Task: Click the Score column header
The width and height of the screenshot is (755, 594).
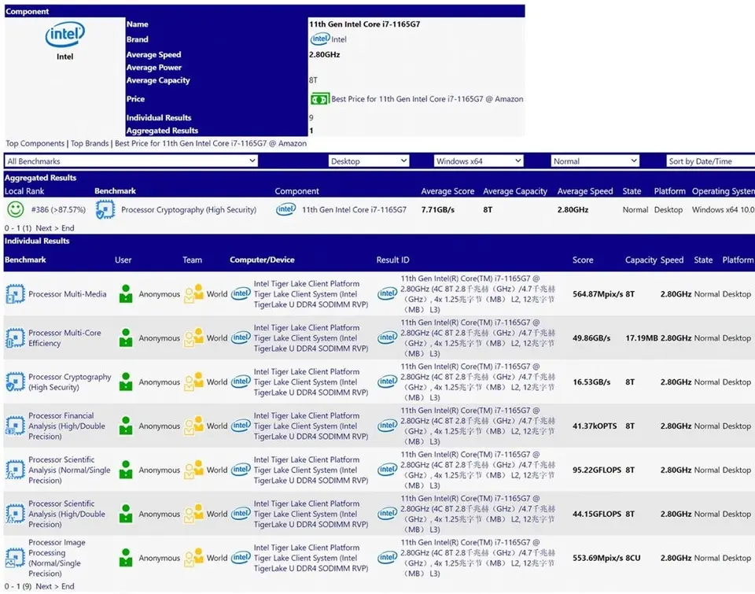Action: click(583, 260)
